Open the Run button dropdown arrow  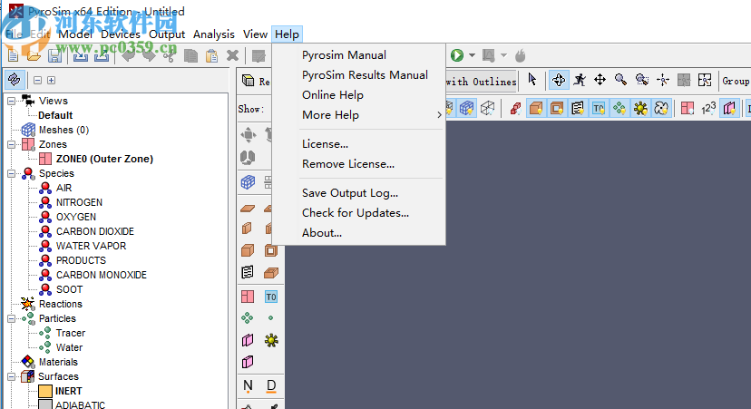472,55
